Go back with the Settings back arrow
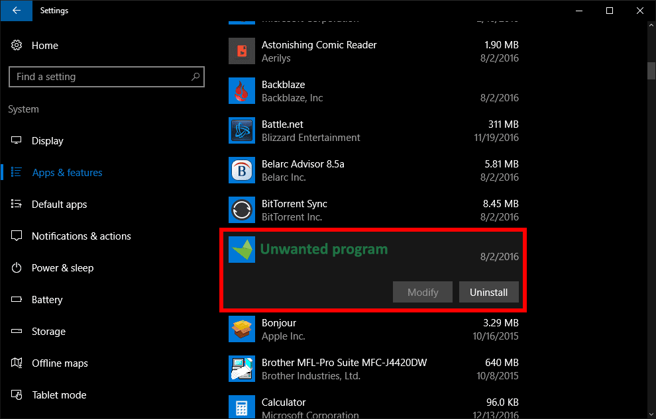This screenshot has height=419, width=656. (17, 11)
